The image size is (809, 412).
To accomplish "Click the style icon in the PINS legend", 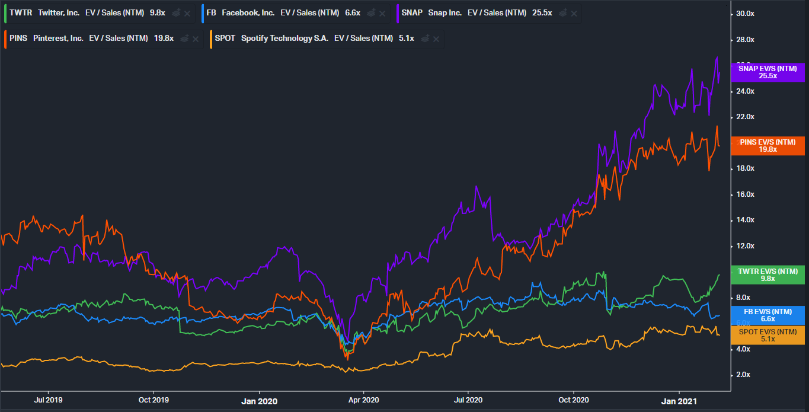I will pos(184,39).
